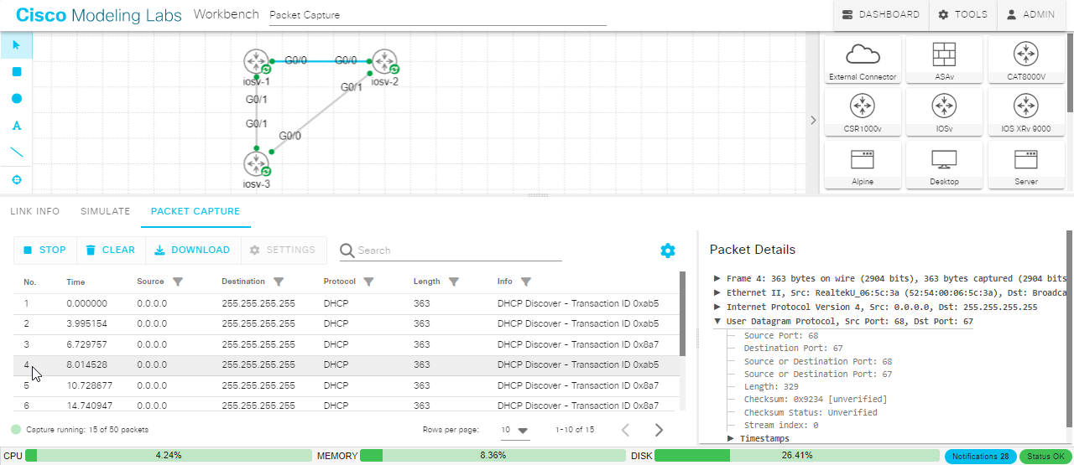
Task: Pick the ASAv firewall node type
Action: coord(944,60)
